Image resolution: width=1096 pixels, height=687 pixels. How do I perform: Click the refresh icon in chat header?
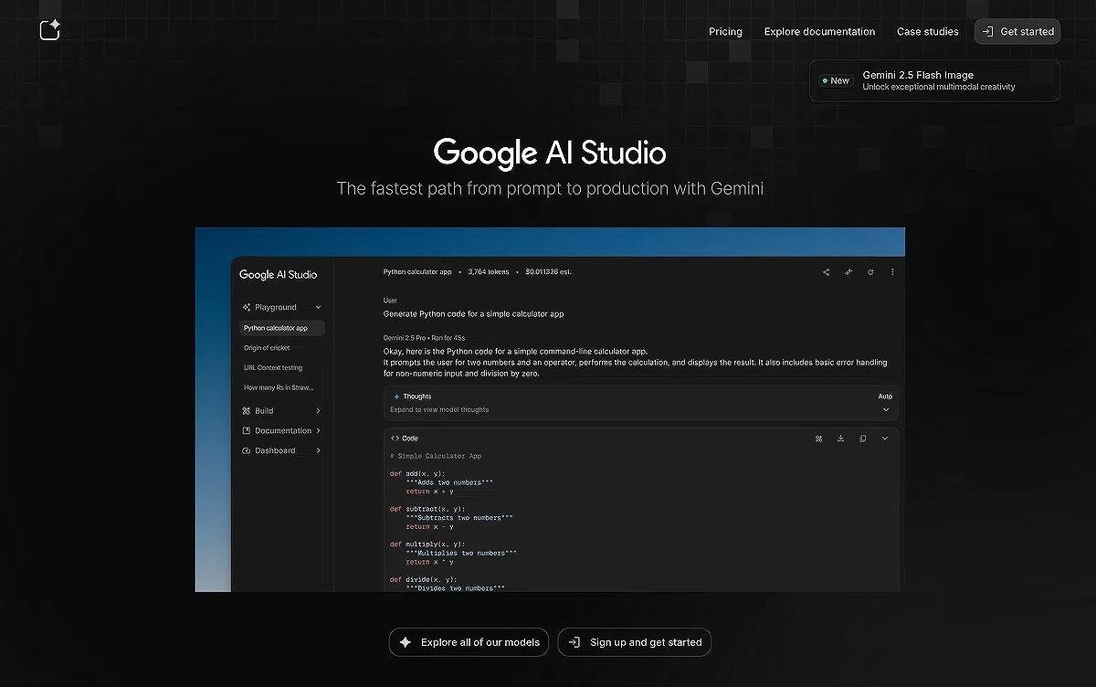[870, 272]
